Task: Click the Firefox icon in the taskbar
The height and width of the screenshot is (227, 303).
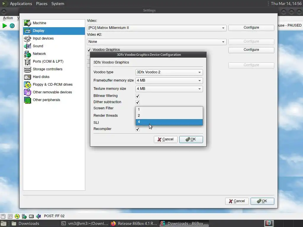Action: tap(113, 223)
